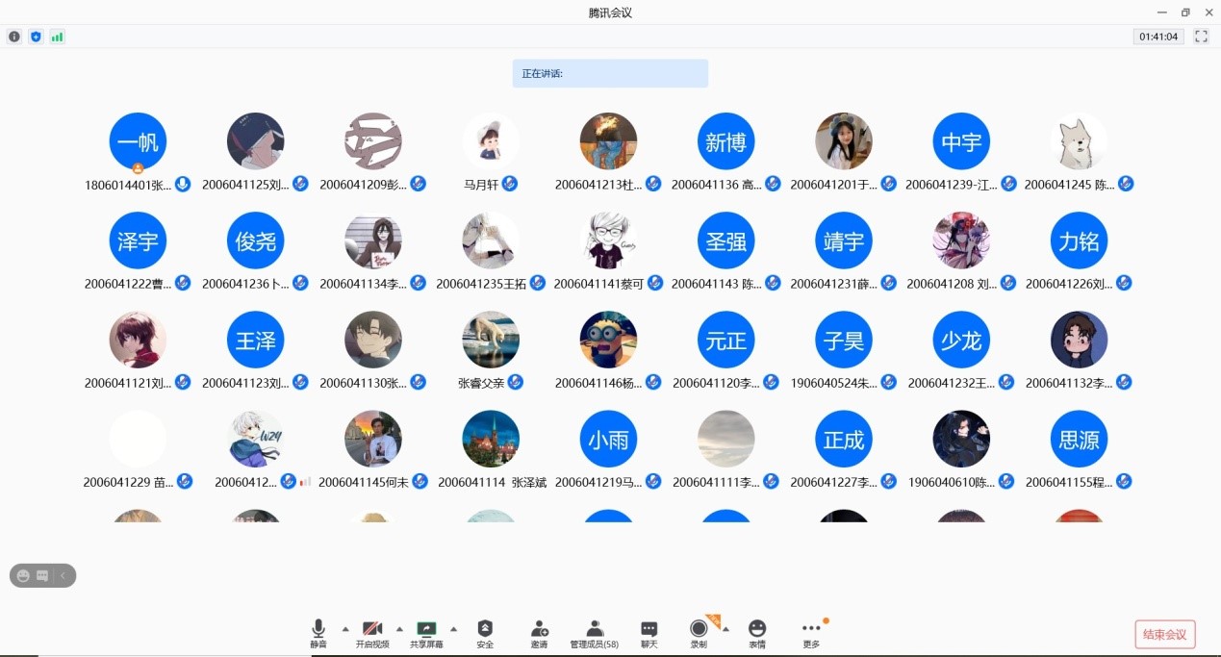
Task: Start recording with the 录制 button
Action: coord(699,632)
